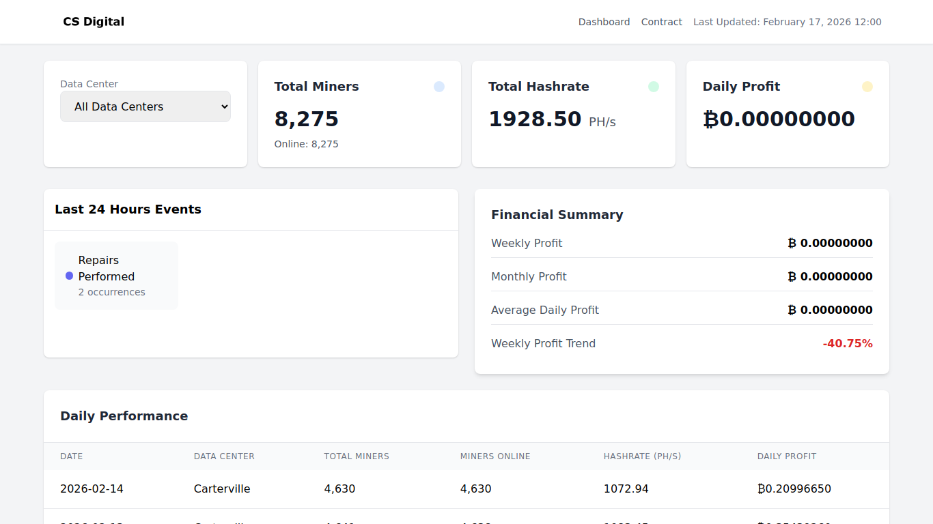Screen dimensions: 933x524
Task: Click the Miners Online column header
Action: (x=495, y=456)
